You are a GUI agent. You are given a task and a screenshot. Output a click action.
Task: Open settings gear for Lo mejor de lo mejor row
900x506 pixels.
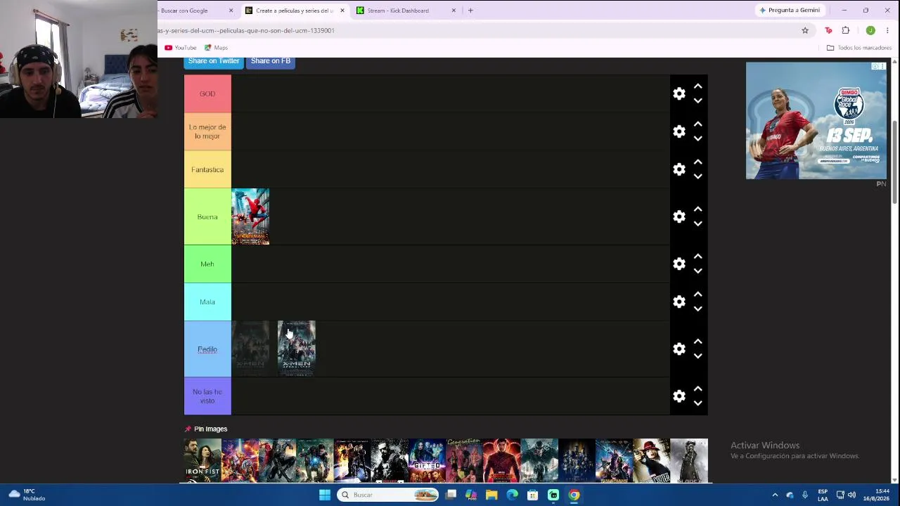pyautogui.click(x=679, y=131)
